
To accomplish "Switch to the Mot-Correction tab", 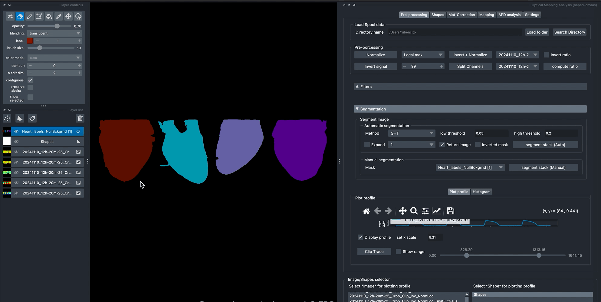I will tap(461, 15).
